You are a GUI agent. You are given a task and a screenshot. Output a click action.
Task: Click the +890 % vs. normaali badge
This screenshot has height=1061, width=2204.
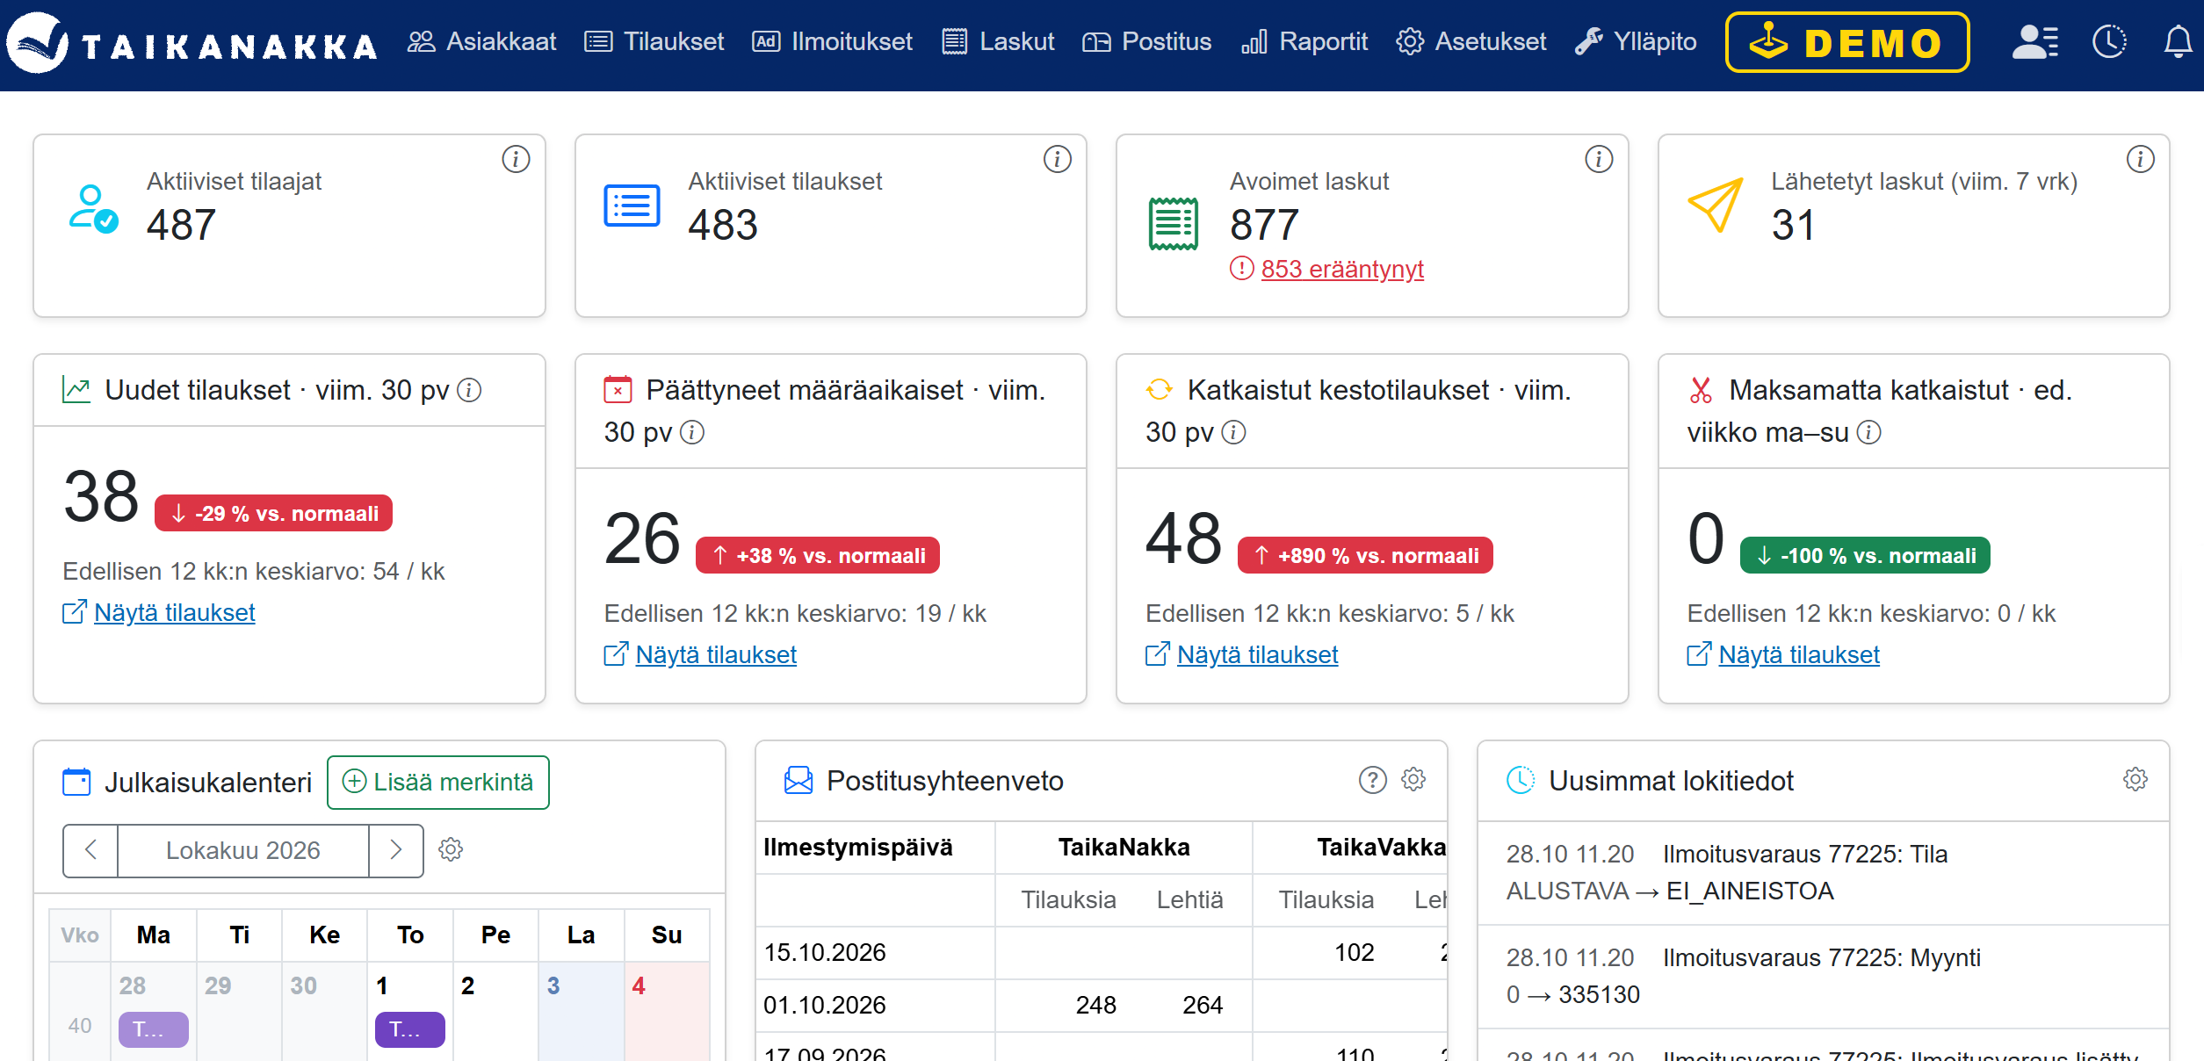pos(1365,555)
